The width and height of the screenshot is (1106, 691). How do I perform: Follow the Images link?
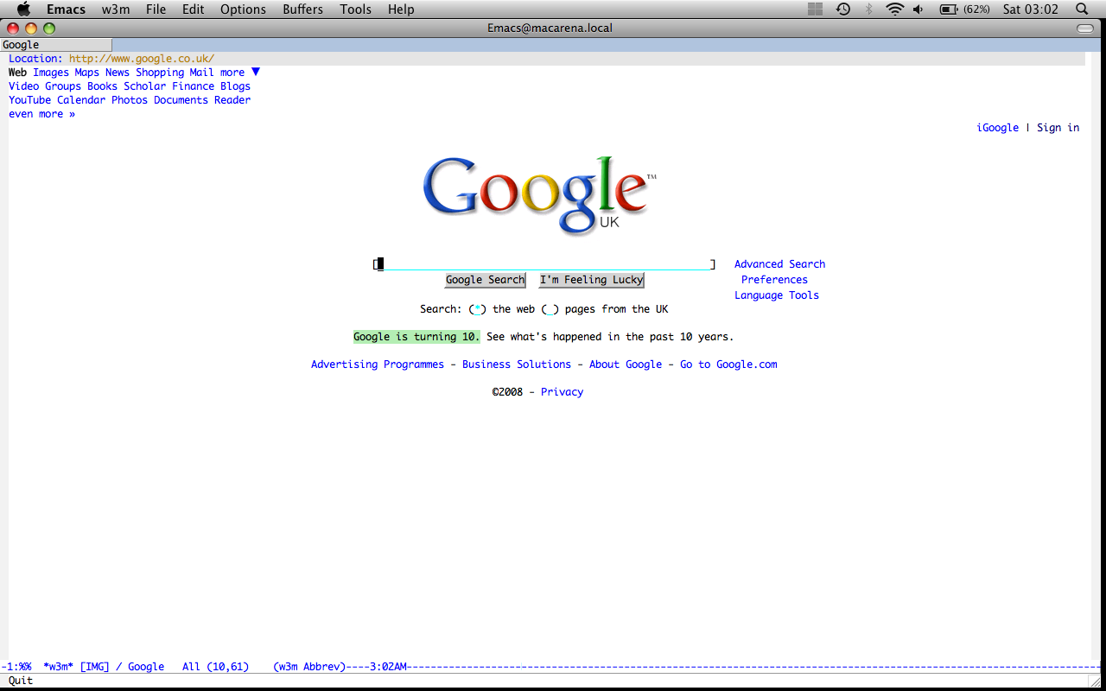51,73
